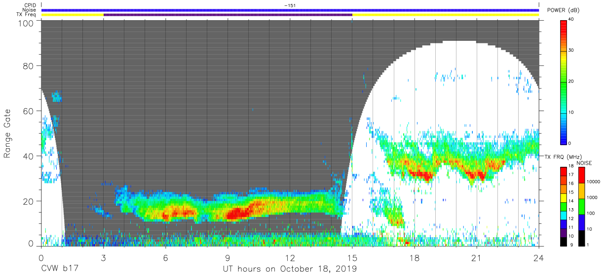Click the 1000 label in the NOISE legend

[591, 198]
